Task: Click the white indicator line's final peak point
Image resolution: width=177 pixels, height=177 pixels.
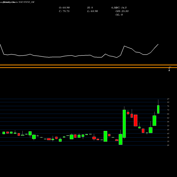Action: click(158, 44)
